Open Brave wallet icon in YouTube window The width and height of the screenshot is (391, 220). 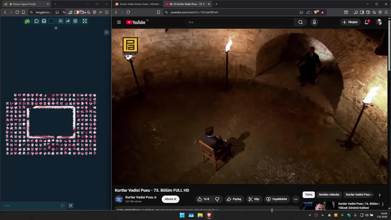tap(368, 12)
